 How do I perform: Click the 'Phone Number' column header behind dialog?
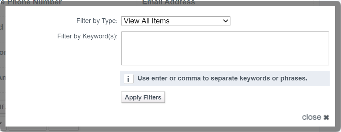(34, 3)
